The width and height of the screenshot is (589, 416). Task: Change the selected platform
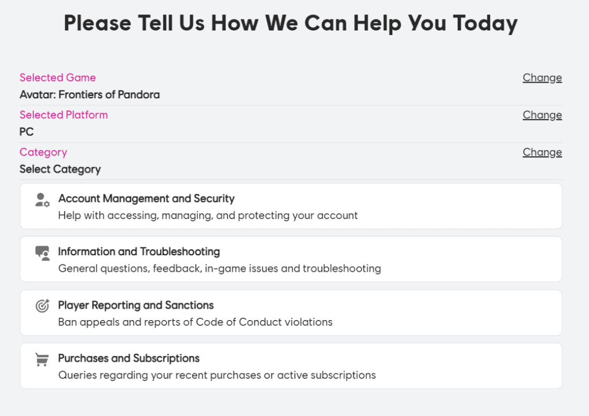coord(542,115)
